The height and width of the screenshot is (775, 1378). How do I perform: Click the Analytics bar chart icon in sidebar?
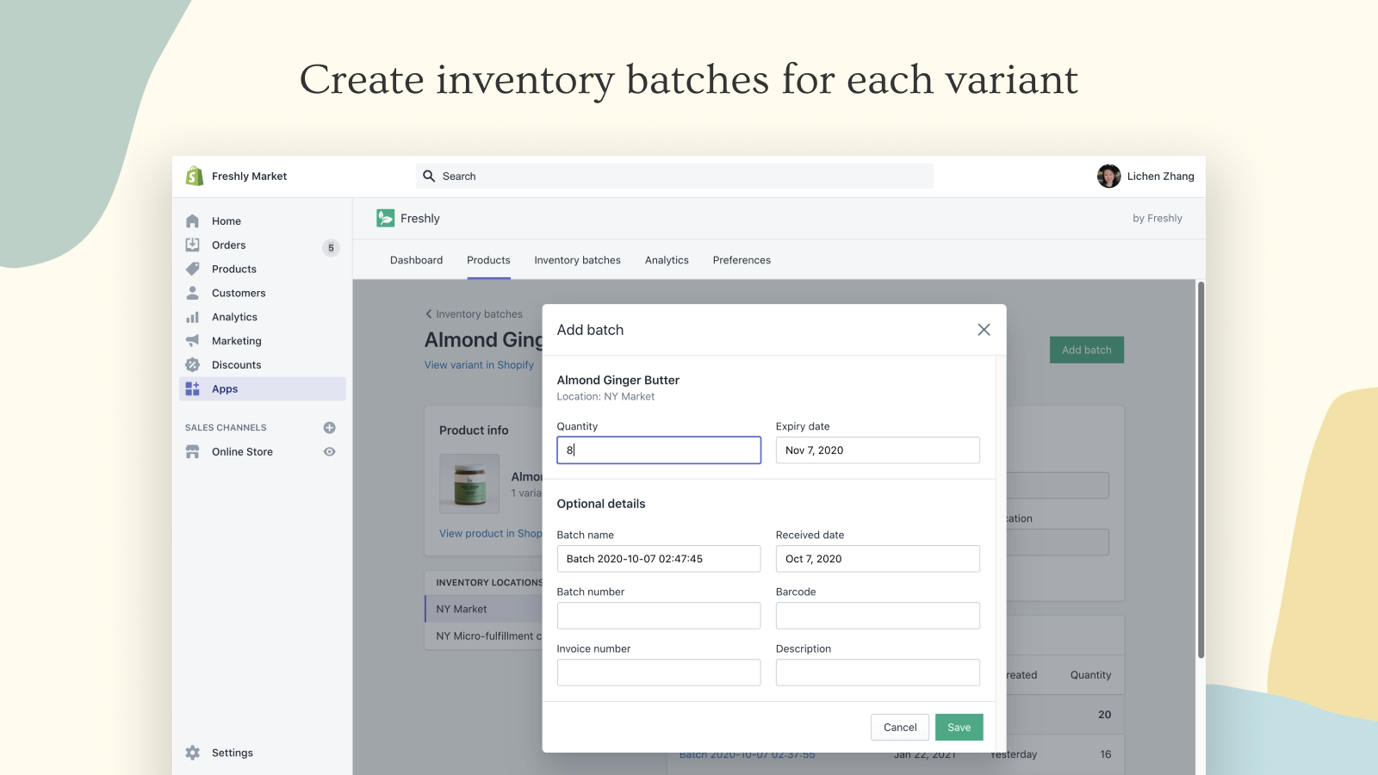pos(193,317)
